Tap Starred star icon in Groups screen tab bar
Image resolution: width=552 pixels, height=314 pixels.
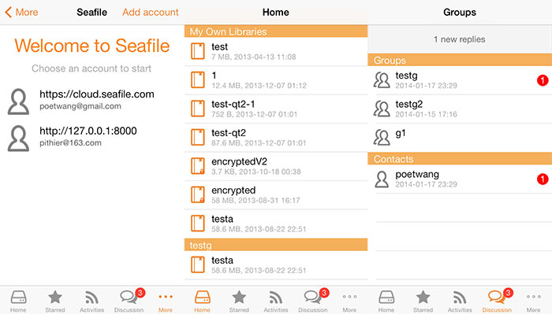click(423, 297)
